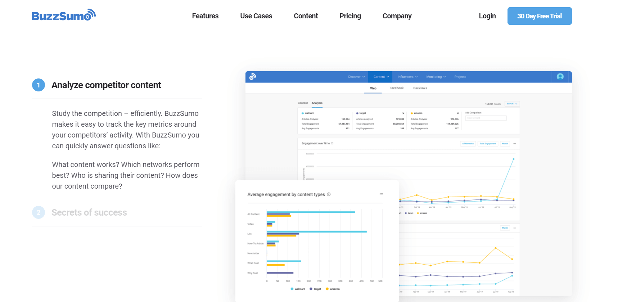Open the Export dropdown
The height and width of the screenshot is (302, 627).
pyautogui.click(x=512, y=104)
